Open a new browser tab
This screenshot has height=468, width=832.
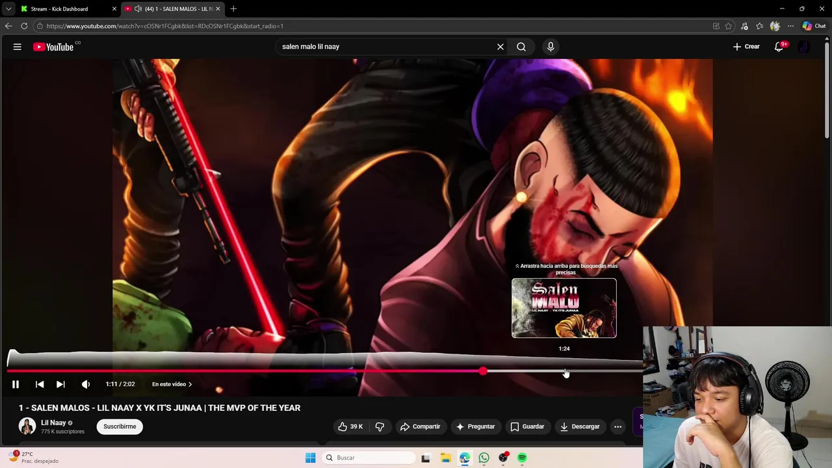coord(233,9)
